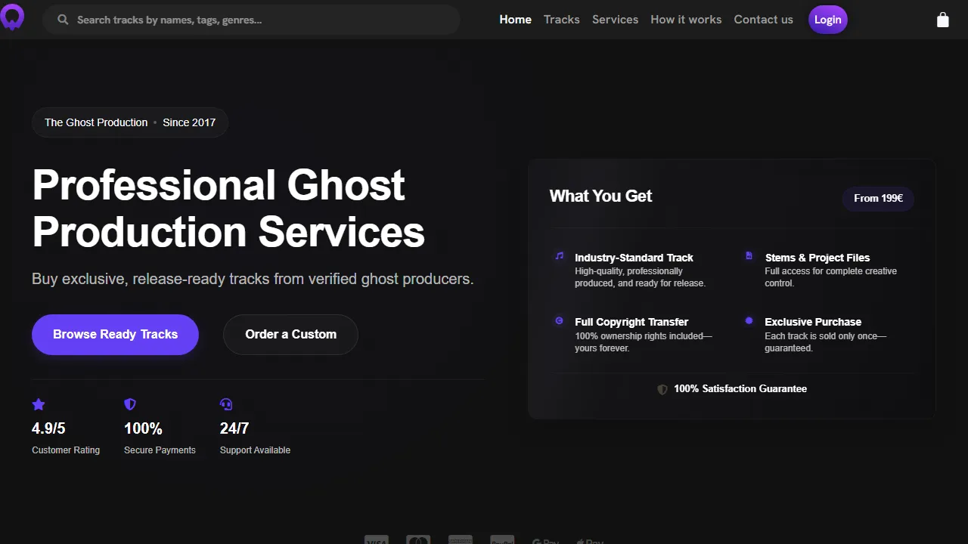The width and height of the screenshot is (968, 544).
Task: Click the Full Copyright Transfer shield icon
Action: pos(559,320)
